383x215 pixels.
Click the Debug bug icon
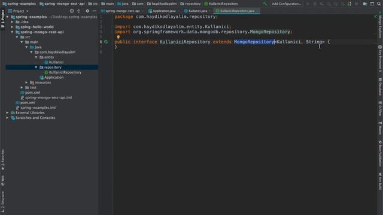315,4
